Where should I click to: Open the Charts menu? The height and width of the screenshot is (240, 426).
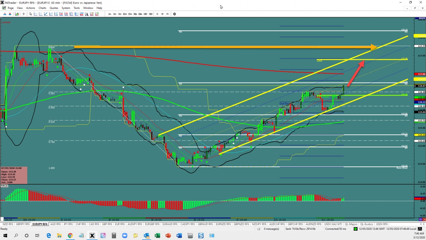coord(42,8)
